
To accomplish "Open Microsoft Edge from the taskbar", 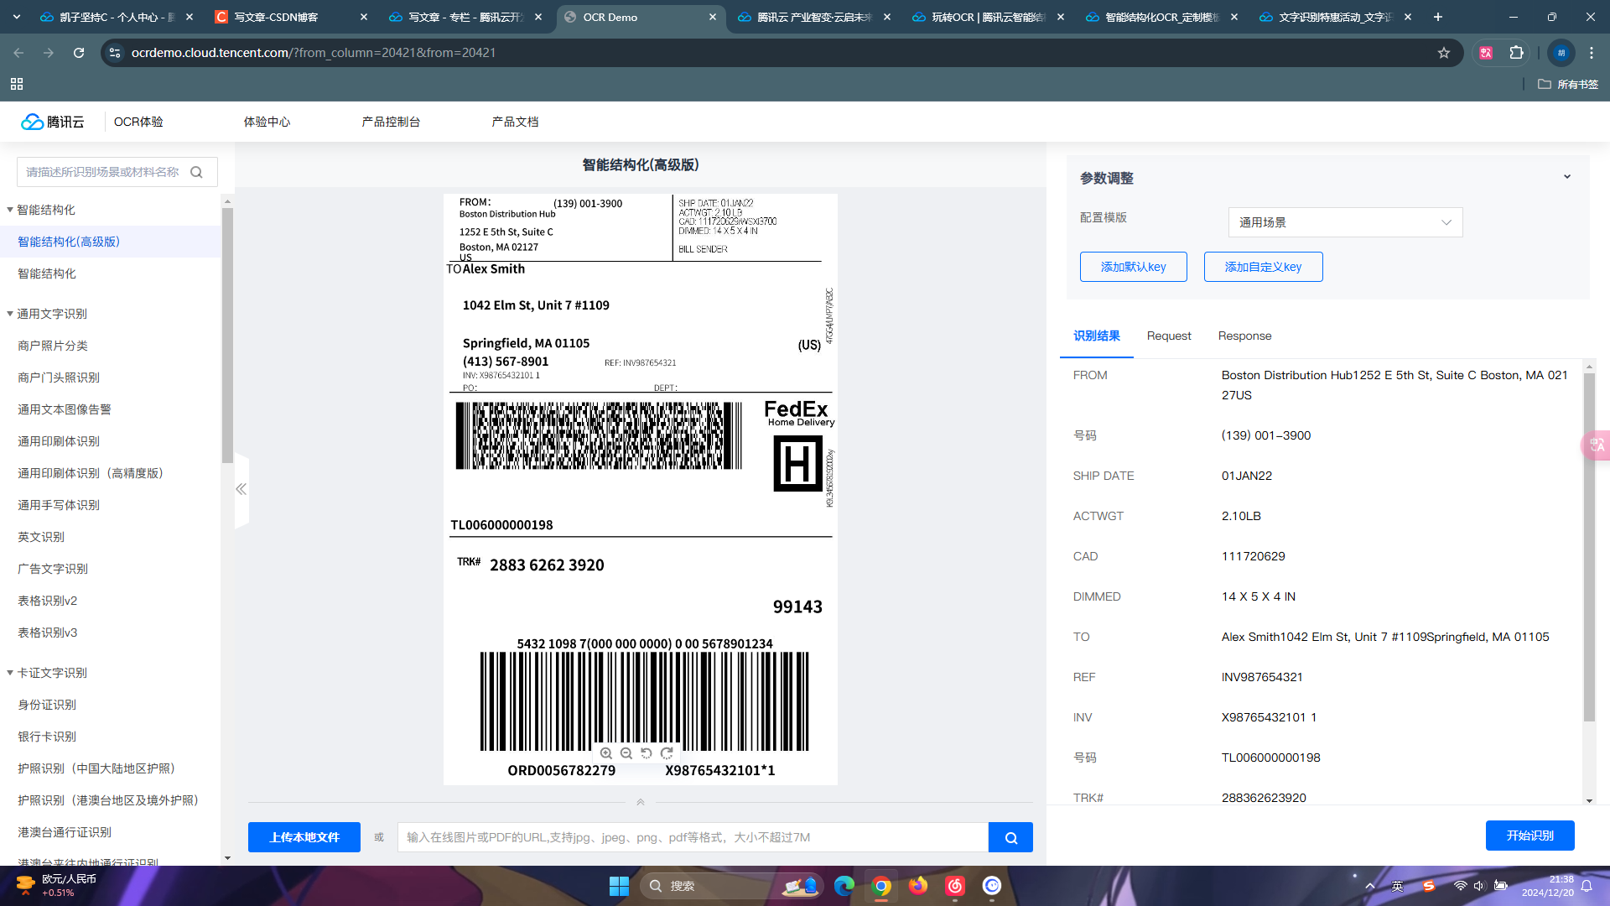I will point(844,886).
